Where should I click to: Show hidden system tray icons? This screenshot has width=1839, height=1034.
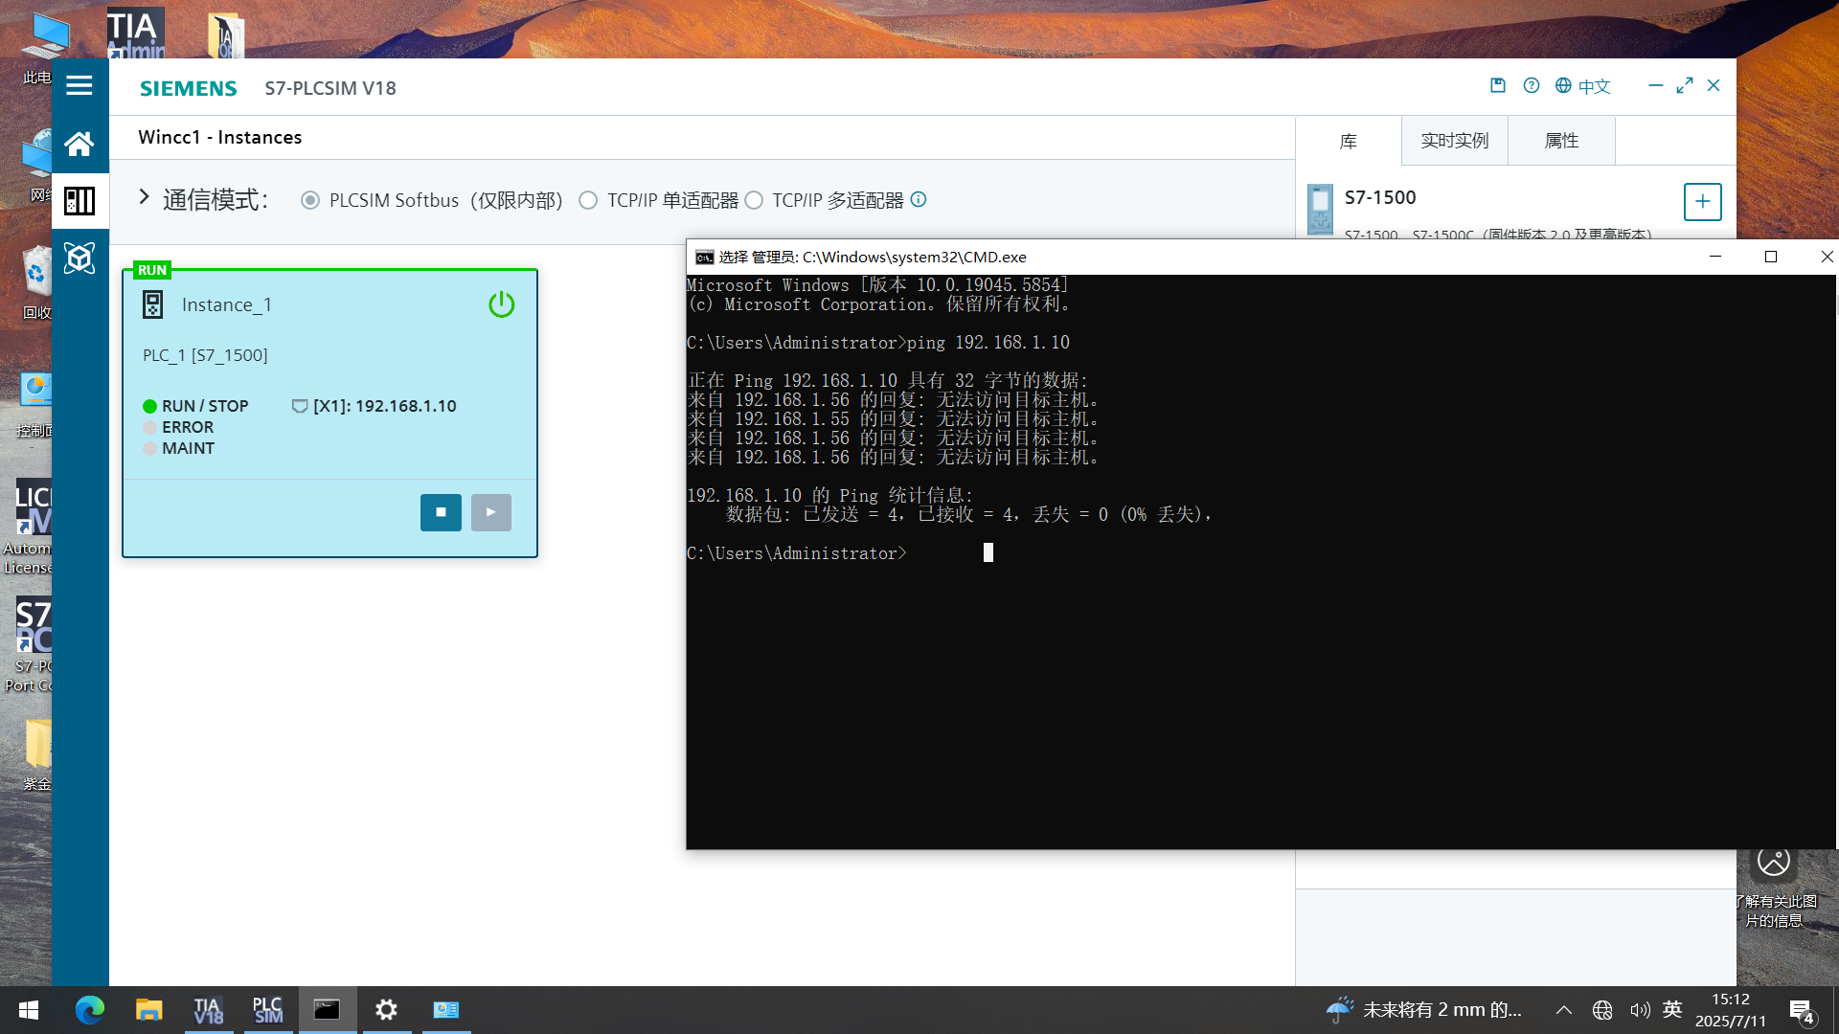click(1563, 1010)
